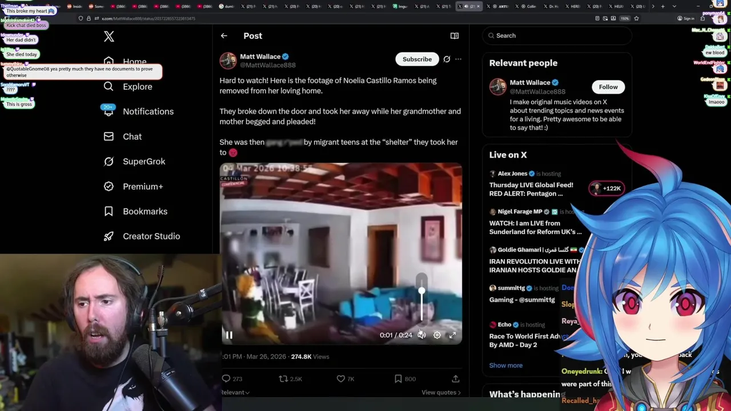Open the list all tabs chevron
Viewport: 731px width, 411px height.
[674, 6]
